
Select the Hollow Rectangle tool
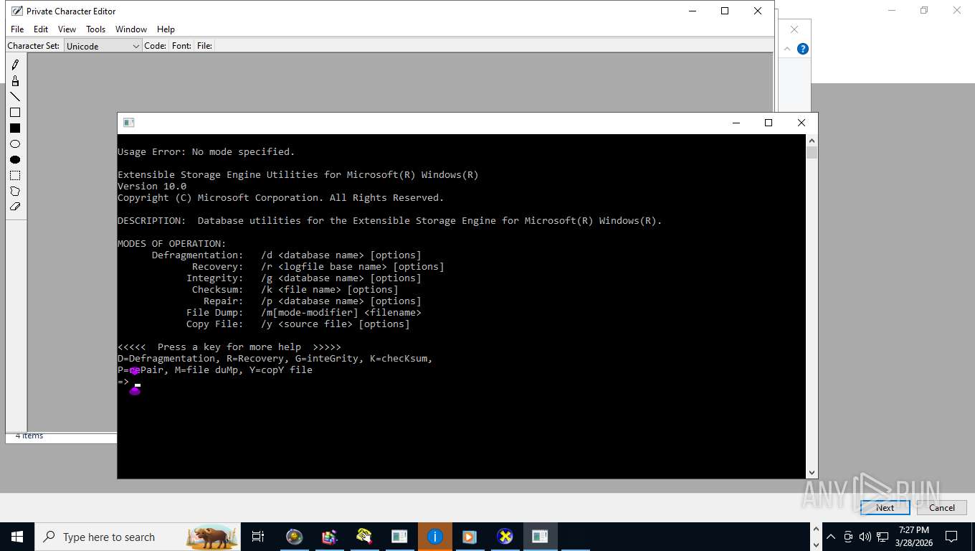click(x=15, y=112)
